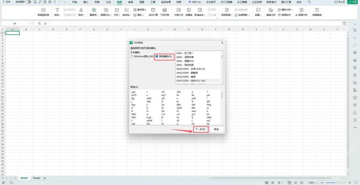Image resolution: width=360 pixels, height=185 pixels.
Task: Click the Data Compare (数据对比) icon
Action: point(106,10)
